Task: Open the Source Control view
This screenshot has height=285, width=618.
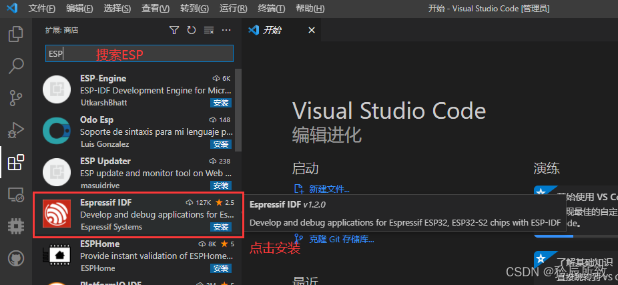Action: point(15,98)
